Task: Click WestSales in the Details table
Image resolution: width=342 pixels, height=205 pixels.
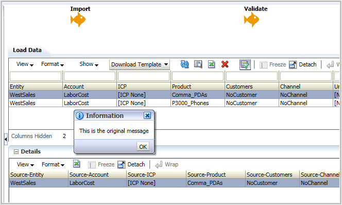Action: (39, 183)
